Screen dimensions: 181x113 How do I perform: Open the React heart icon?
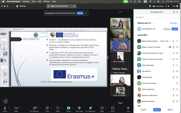(58, 108)
